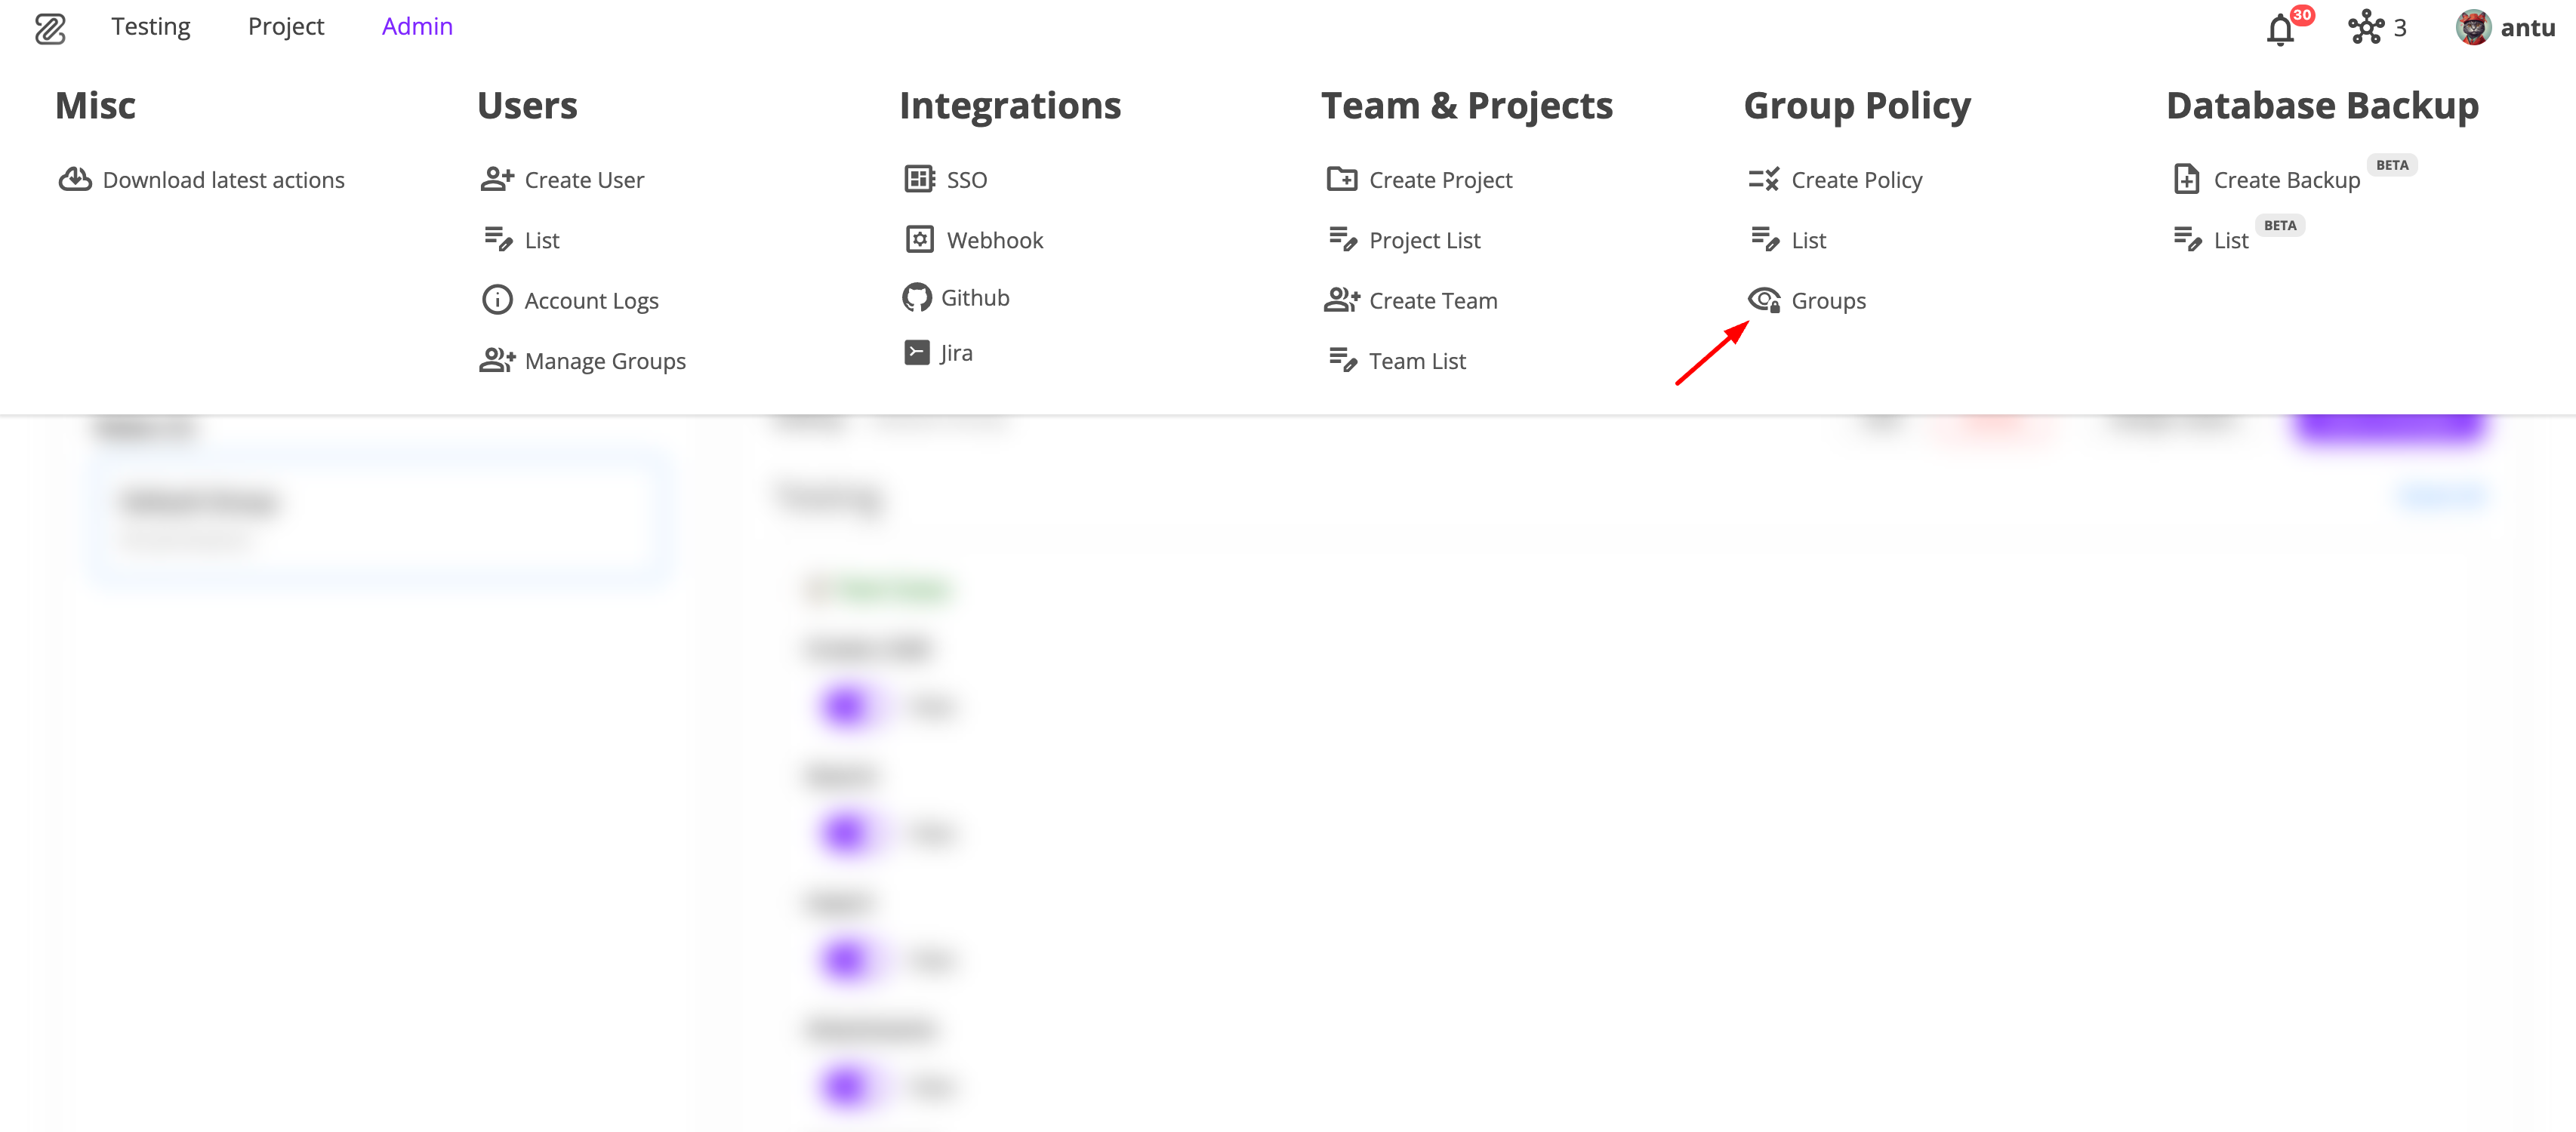Open Webhook integration settings
This screenshot has width=2576, height=1132.
click(994, 240)
